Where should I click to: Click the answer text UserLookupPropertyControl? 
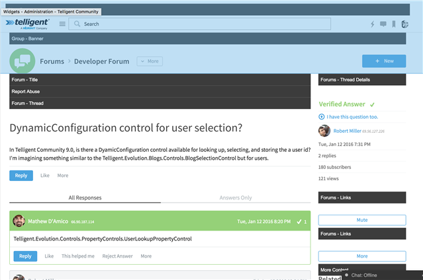[x=103, y=239]
